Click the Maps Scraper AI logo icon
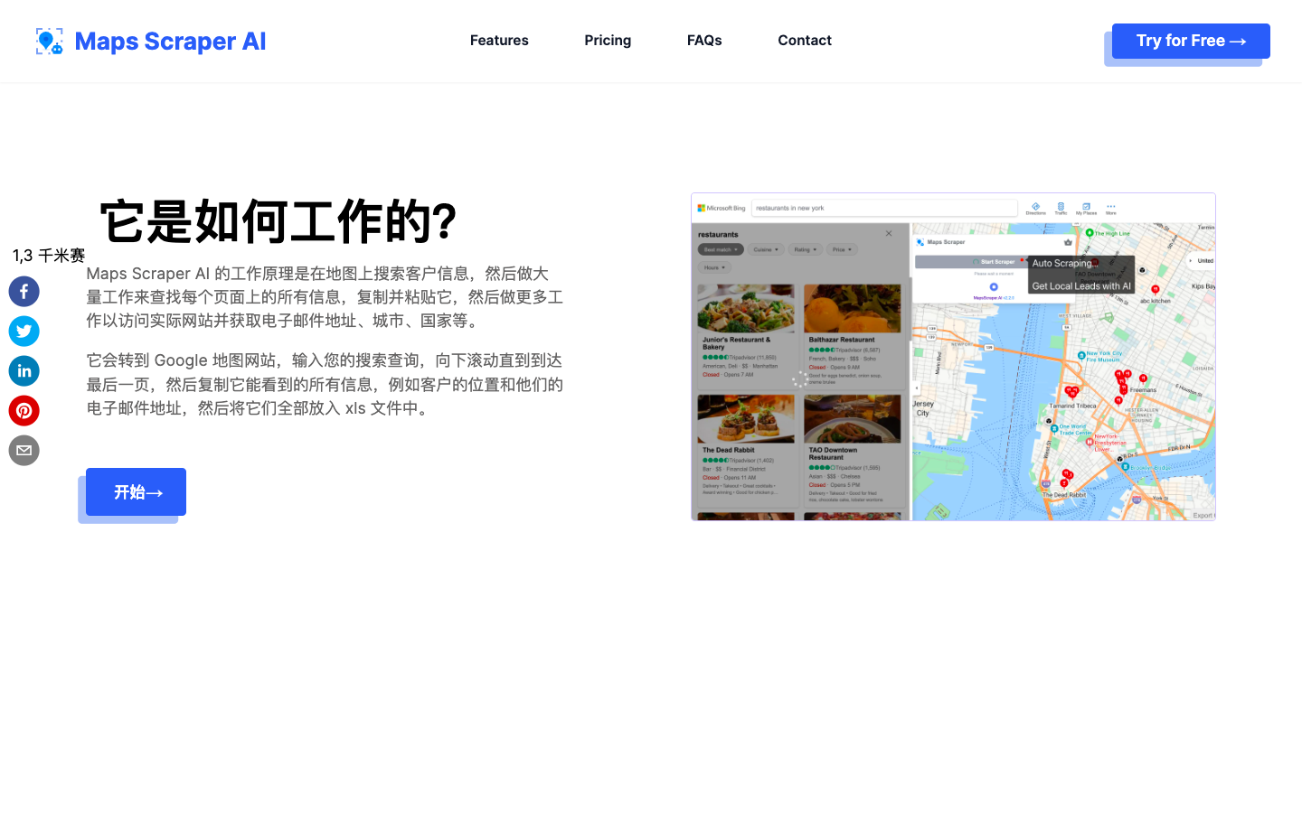1302x813 pixels. click(x=49, y=42)
